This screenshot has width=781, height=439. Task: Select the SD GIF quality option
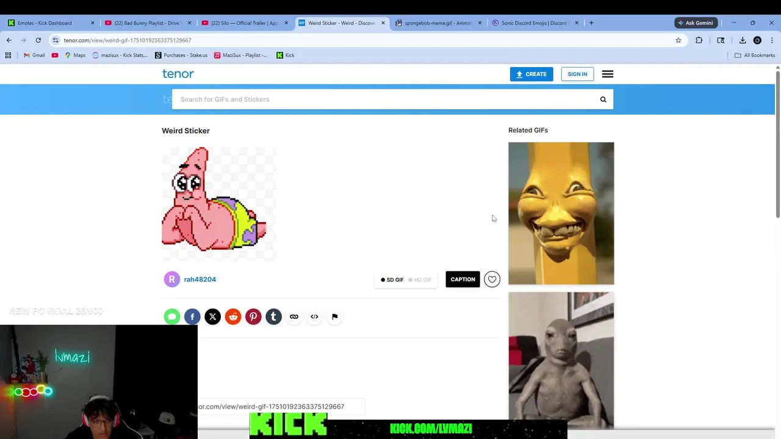392,280
